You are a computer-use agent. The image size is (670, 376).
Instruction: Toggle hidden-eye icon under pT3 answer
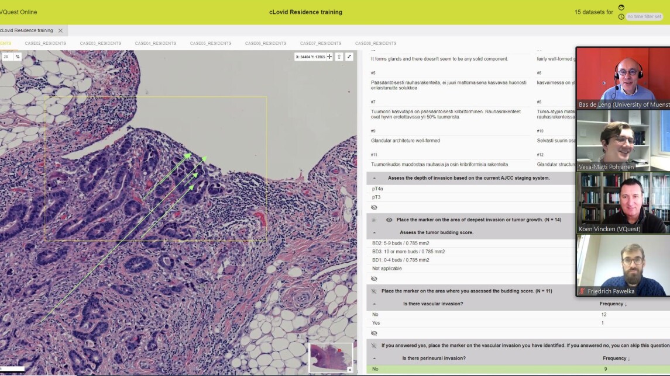pos(374,207)
